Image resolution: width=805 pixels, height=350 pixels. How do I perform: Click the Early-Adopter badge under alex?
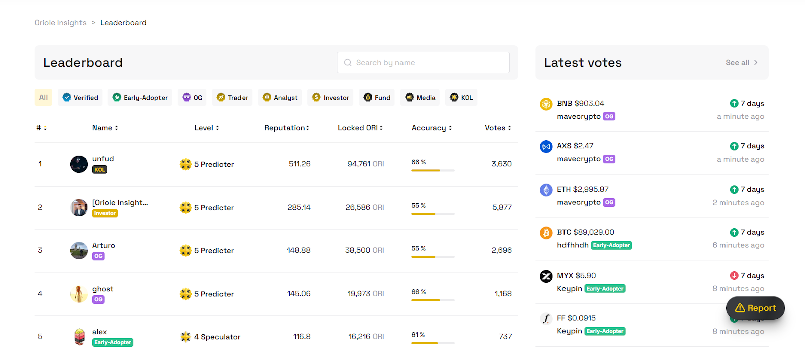click(x=113, y=343)
